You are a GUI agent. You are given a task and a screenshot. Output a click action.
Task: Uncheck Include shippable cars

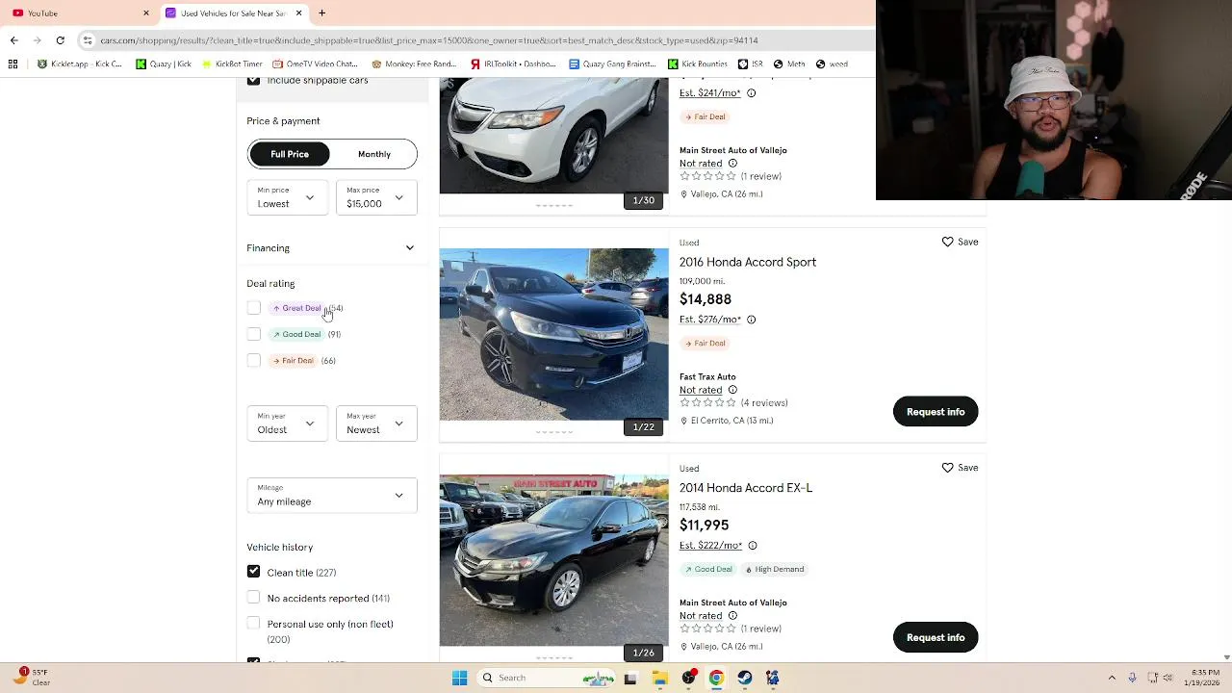(254, 81)
